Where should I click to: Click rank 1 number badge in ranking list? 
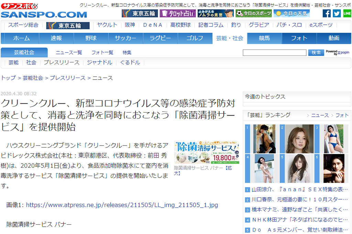[247, 190]
